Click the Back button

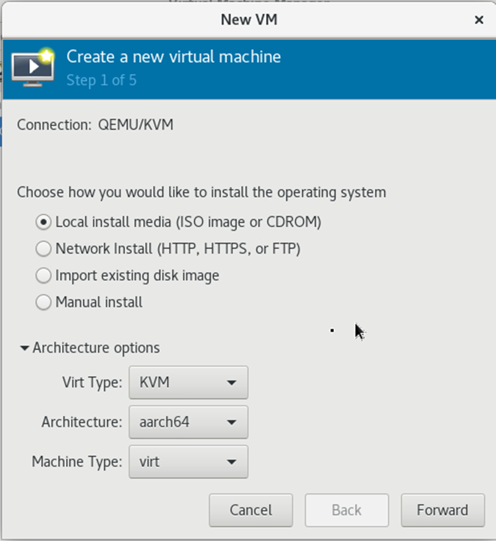pyautogui.click(x=347, y=511)
